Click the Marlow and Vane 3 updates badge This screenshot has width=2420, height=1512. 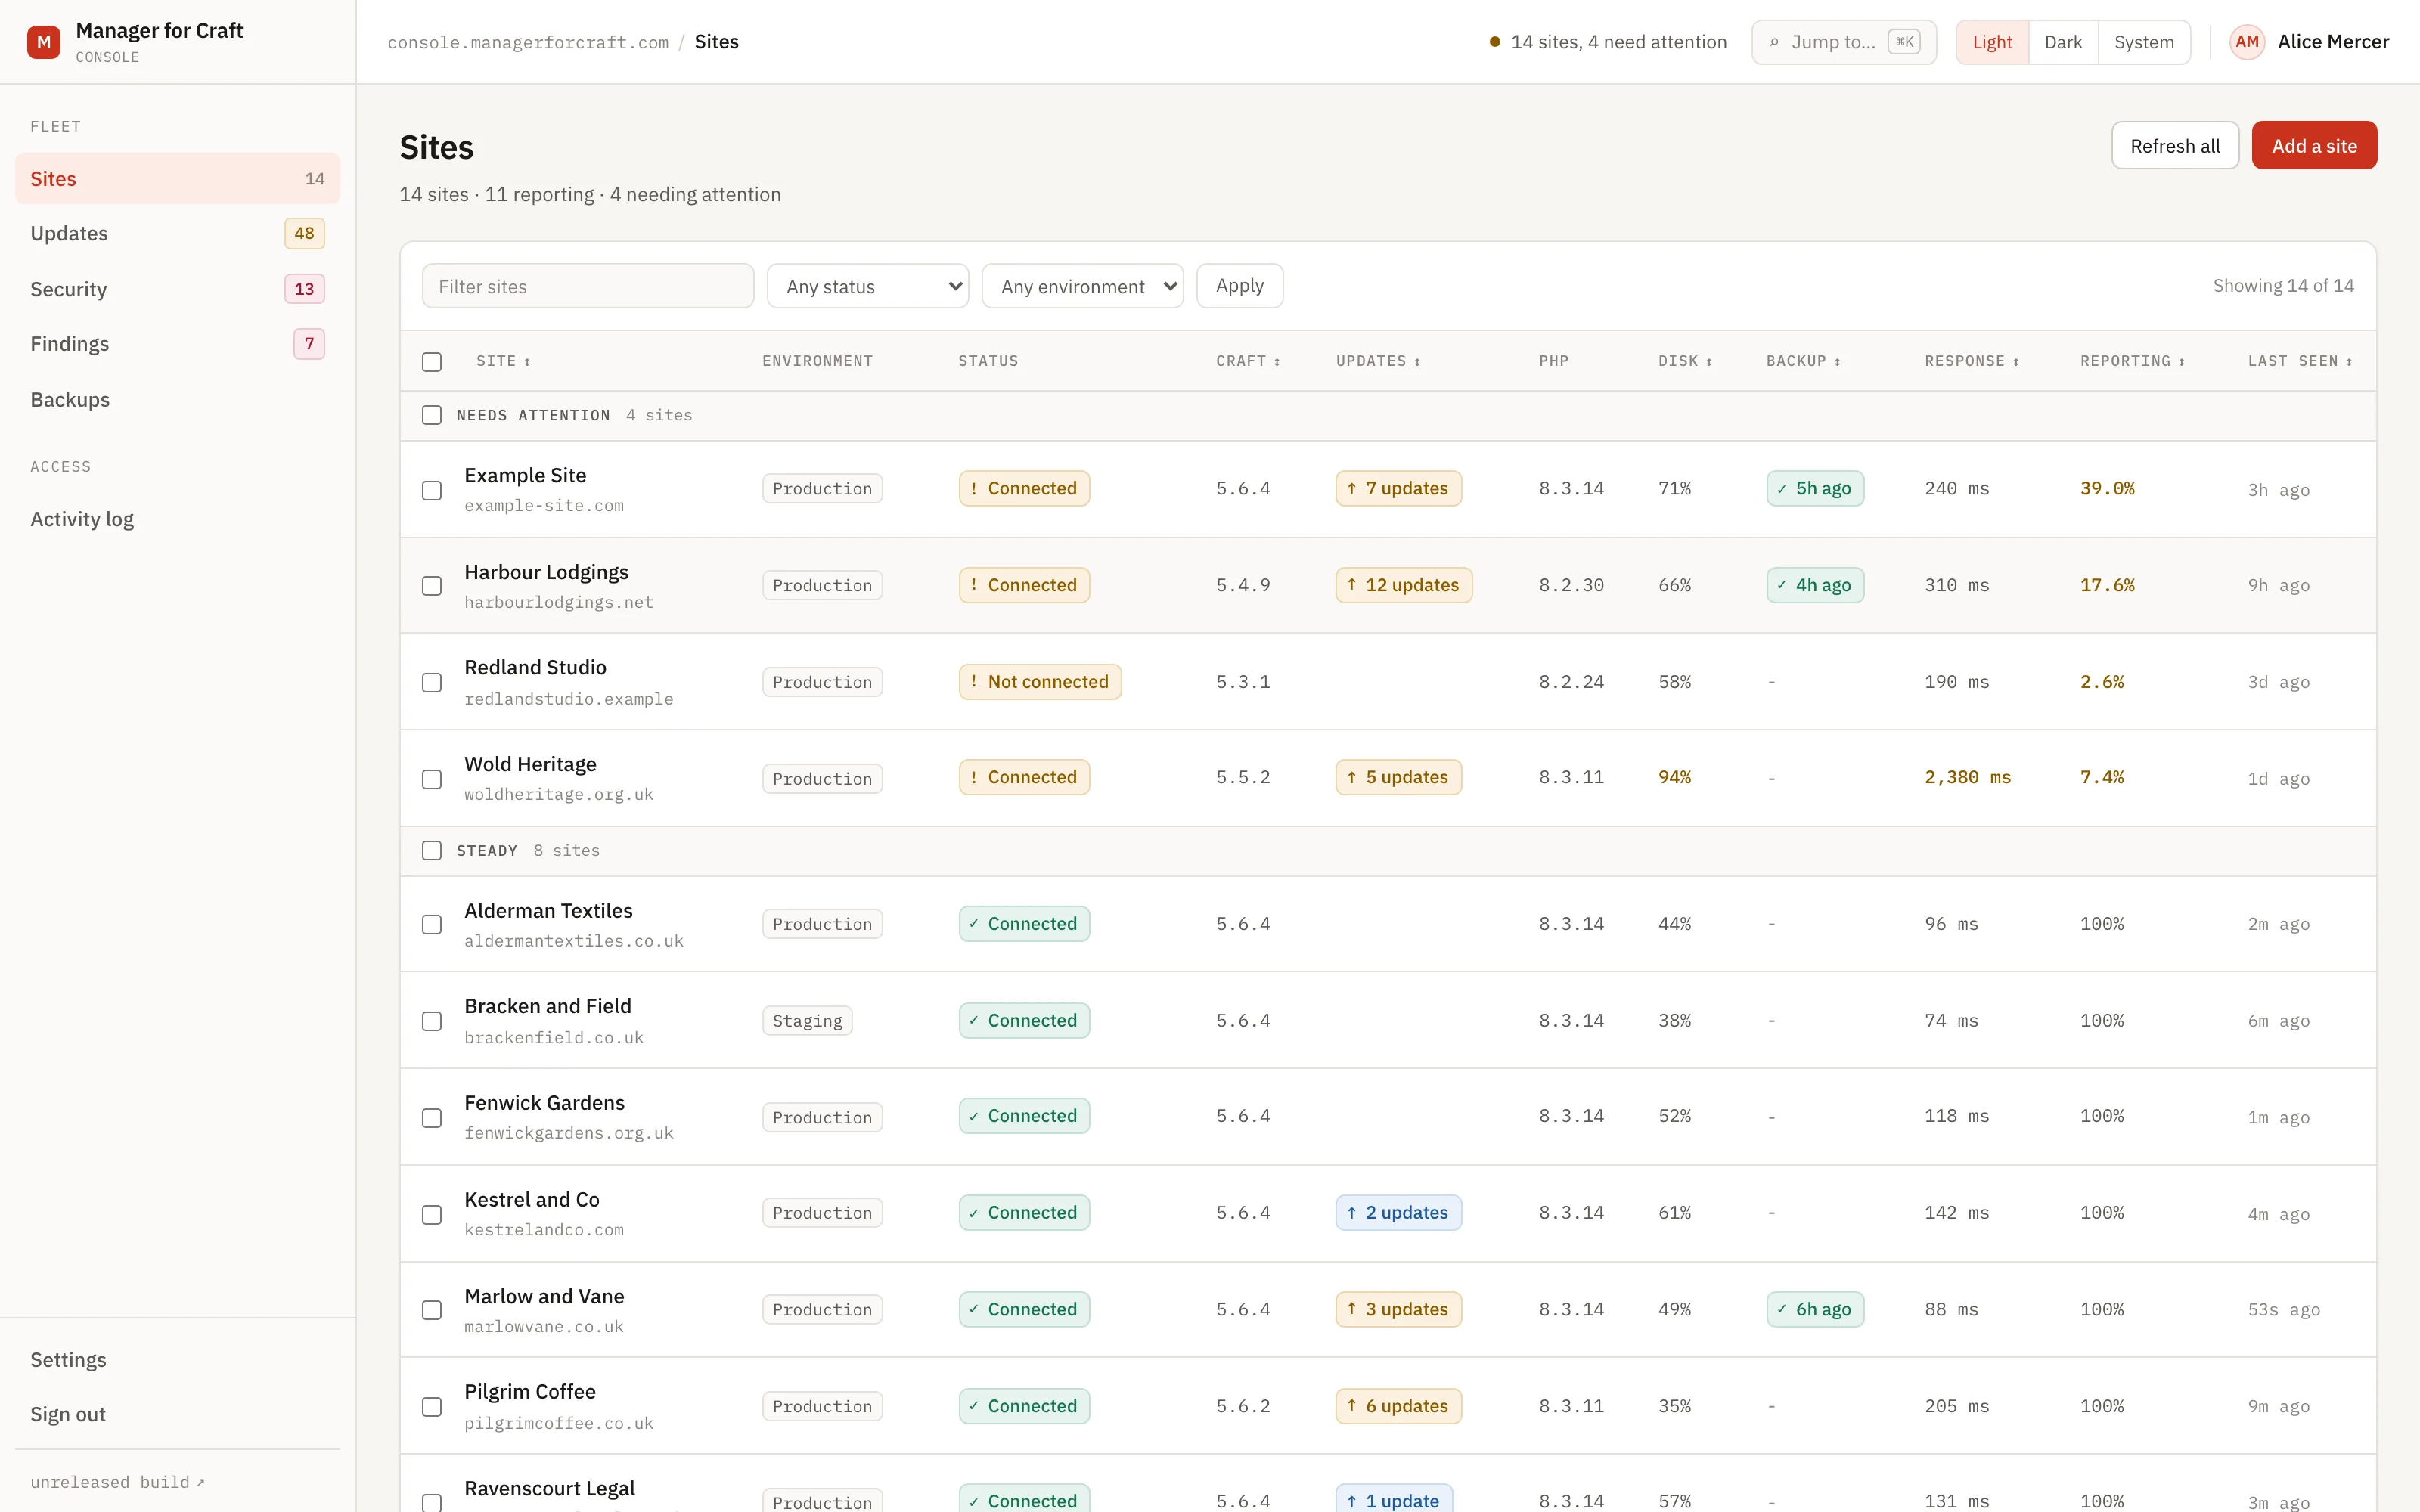1398,1309
